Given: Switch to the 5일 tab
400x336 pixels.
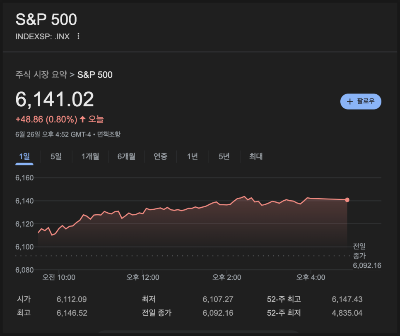Looking at the screenshot, I should [x=56, y=156].
